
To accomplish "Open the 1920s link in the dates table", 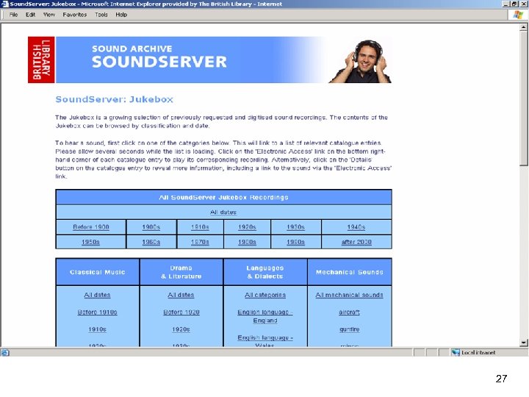I will tap(247, 227).
